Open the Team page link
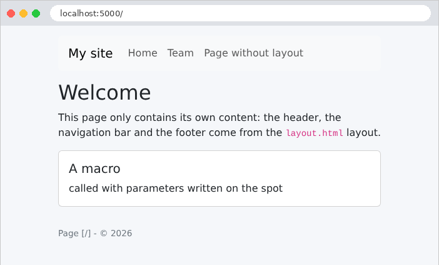The image size is (439, 265). (181, 53)
